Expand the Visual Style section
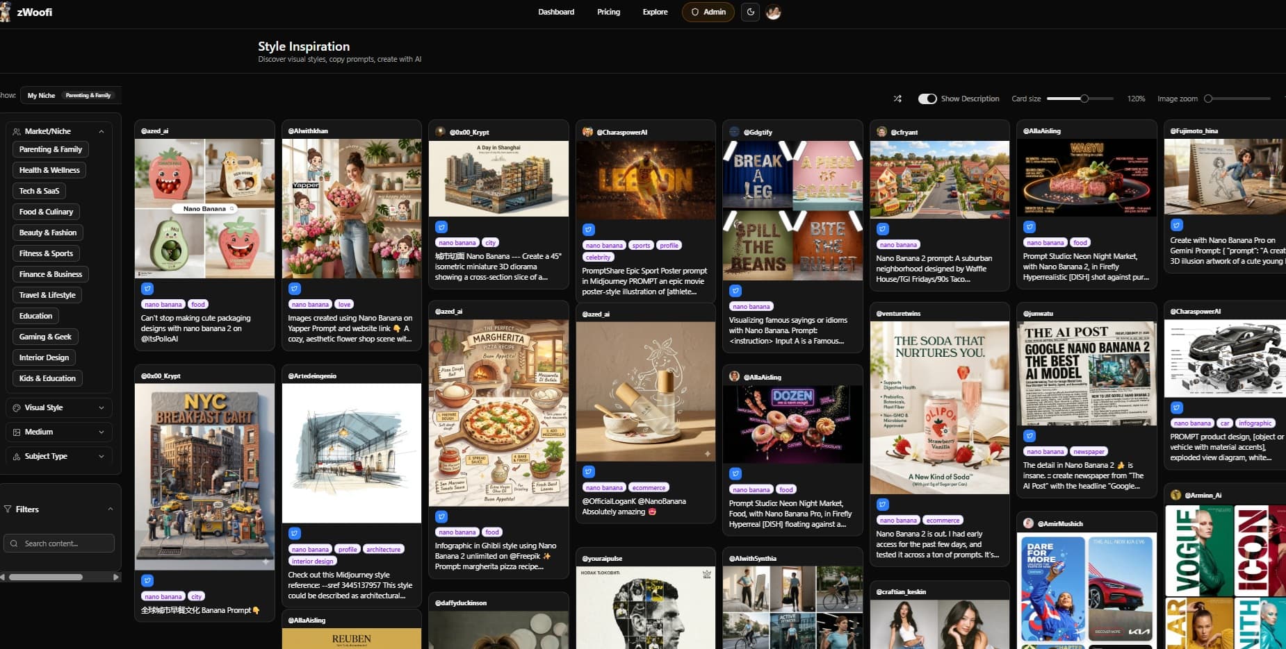Image resolution: width=1286 pixels, height=649 pixels. point(59,407)
